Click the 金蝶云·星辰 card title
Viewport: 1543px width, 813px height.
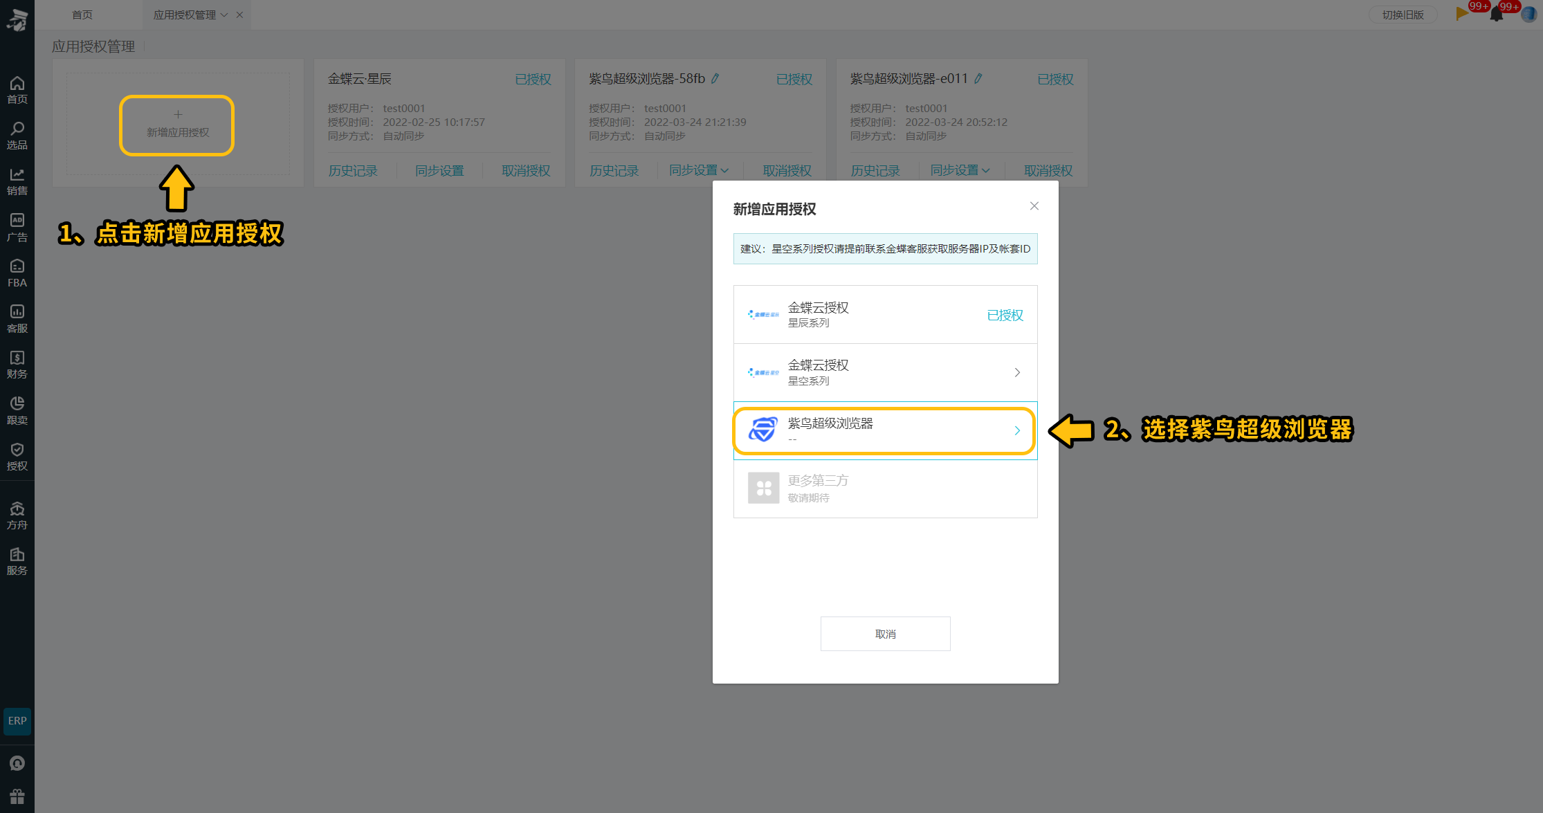pyautogui.click(x=360, y=79)
